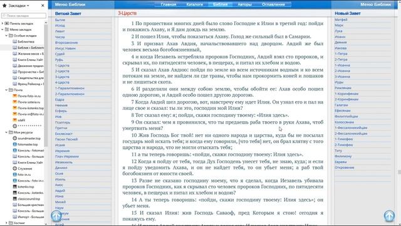Click the bookmarks sidebar vertical scrollbar
This screenshot has width=401, height=226.
coord(46,86)
